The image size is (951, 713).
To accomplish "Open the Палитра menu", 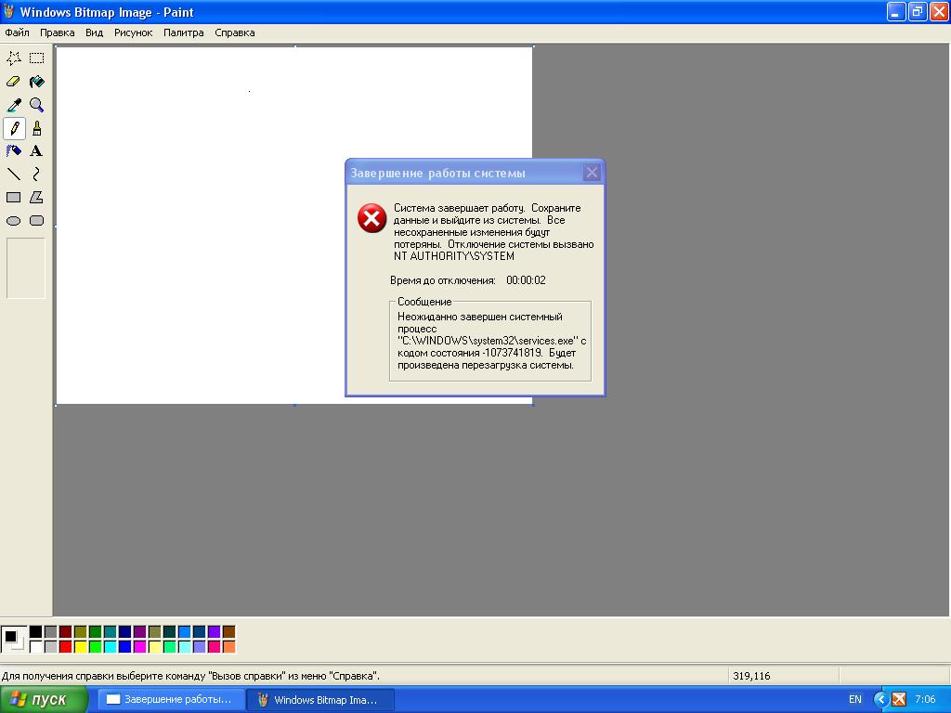I will click(184, 32).
